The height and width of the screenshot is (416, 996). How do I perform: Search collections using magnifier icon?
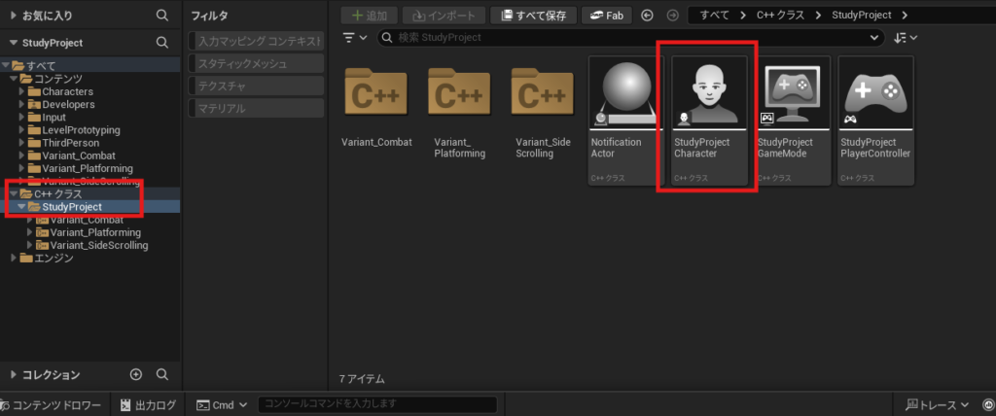(162, 374)
